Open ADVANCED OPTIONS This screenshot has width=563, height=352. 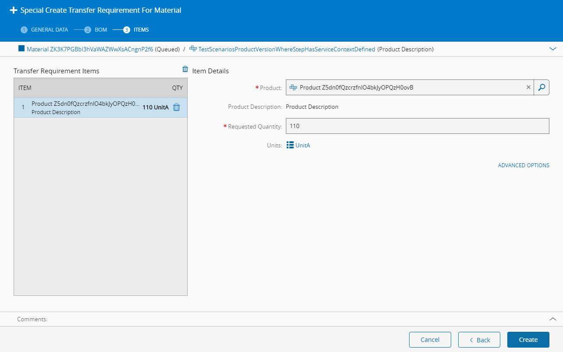pyautogui.click(x=524, y=165)
